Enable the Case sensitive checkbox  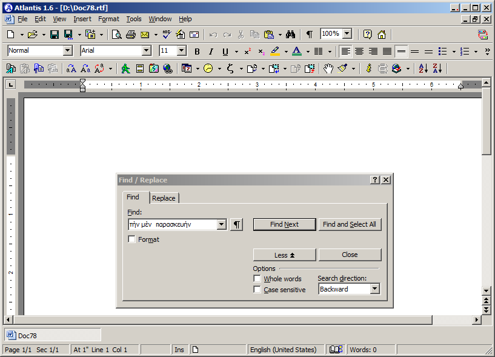(x=257, y=290)
